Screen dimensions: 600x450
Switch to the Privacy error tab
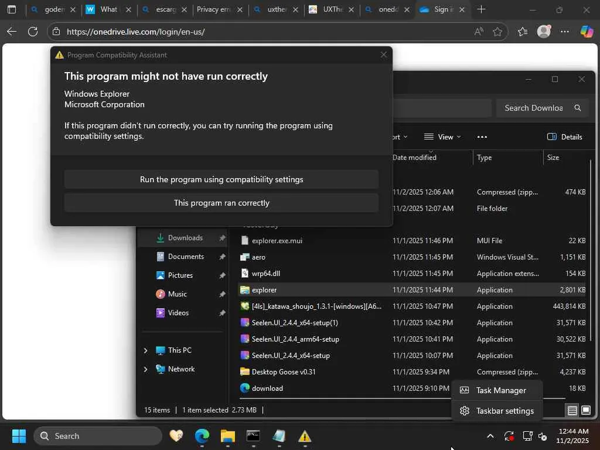click(x=219, y=9)
